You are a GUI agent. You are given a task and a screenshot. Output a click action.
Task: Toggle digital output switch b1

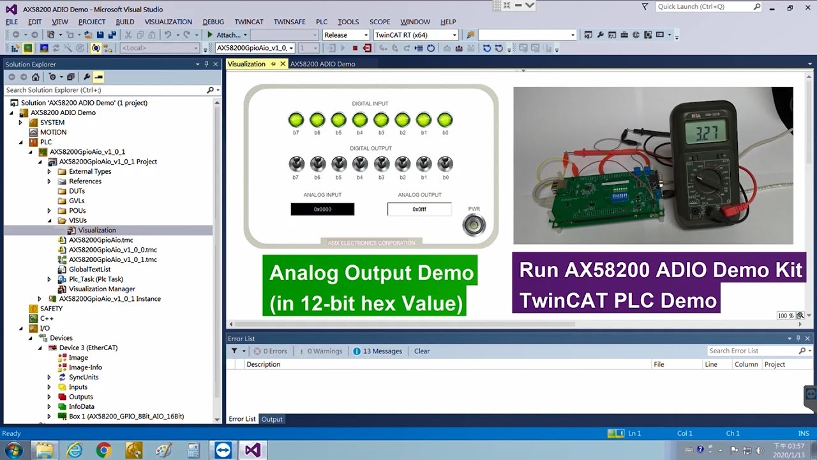[x=424, y=164]
